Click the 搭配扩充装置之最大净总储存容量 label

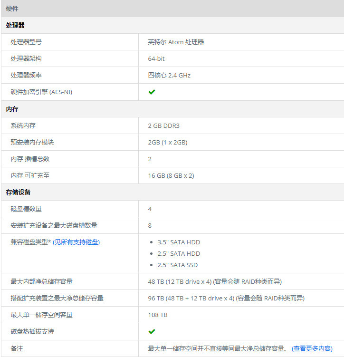point(57,298)
